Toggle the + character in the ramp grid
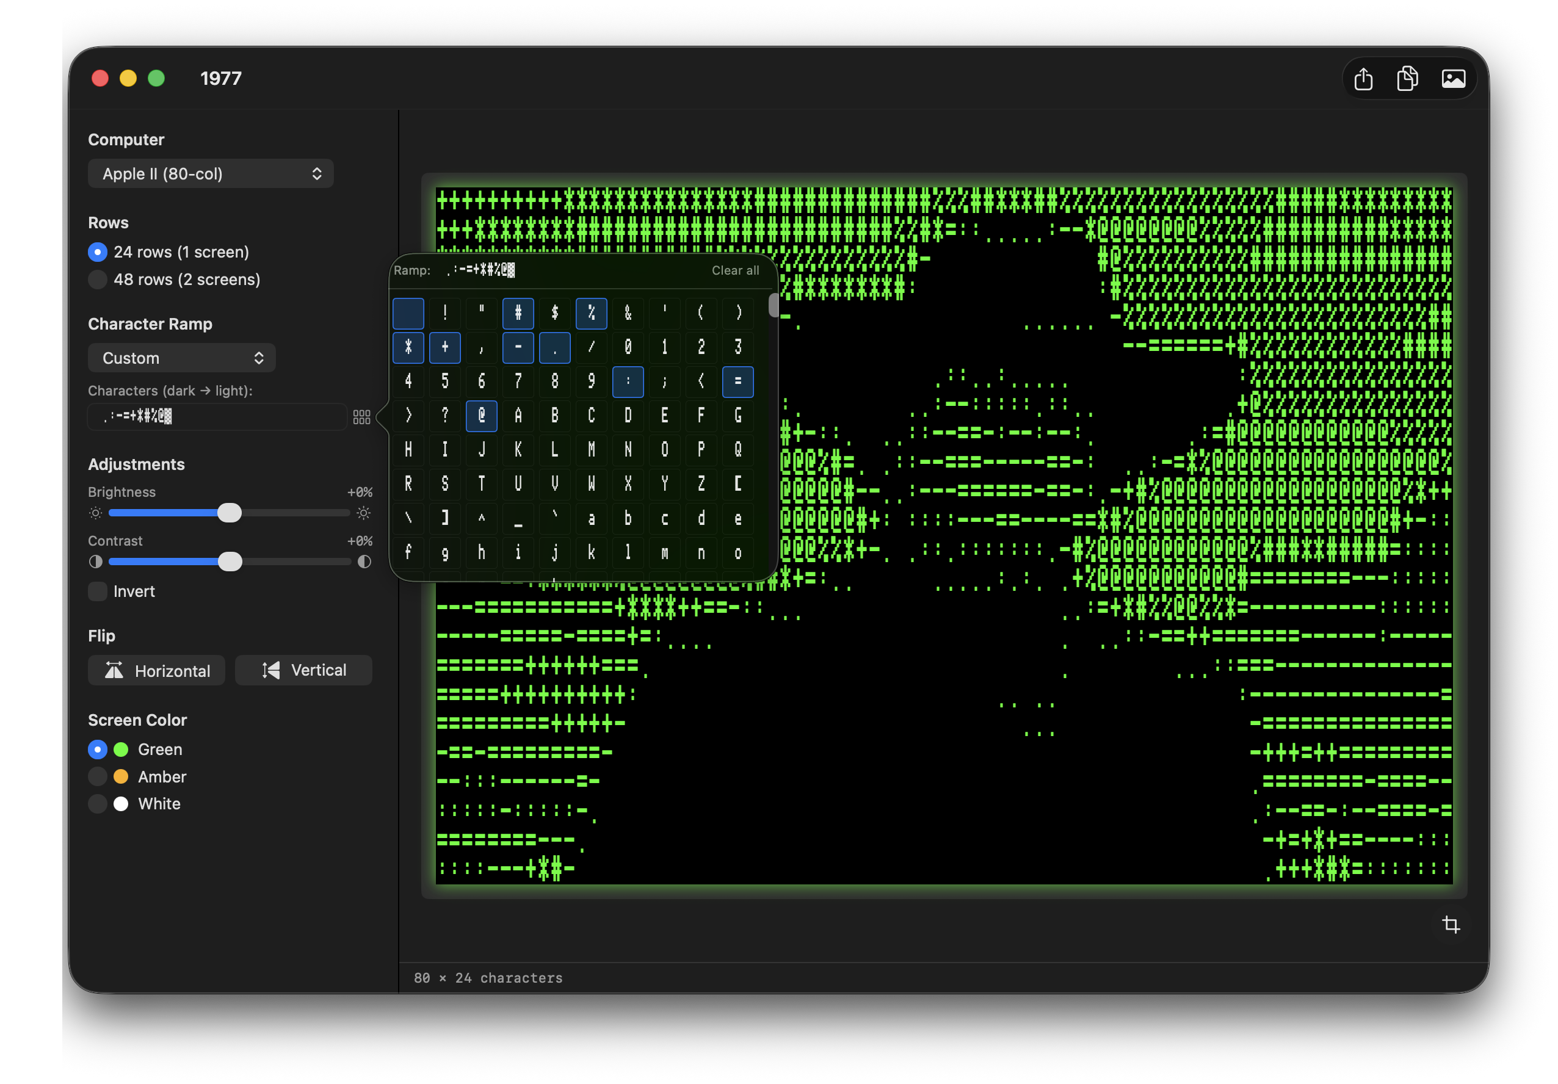Viewport: 1558px width, 1084px height. 444,347
